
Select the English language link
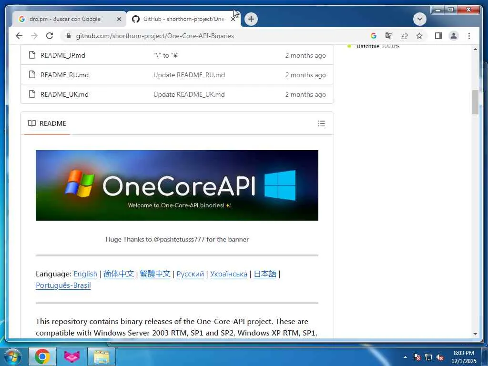point(85,274)
